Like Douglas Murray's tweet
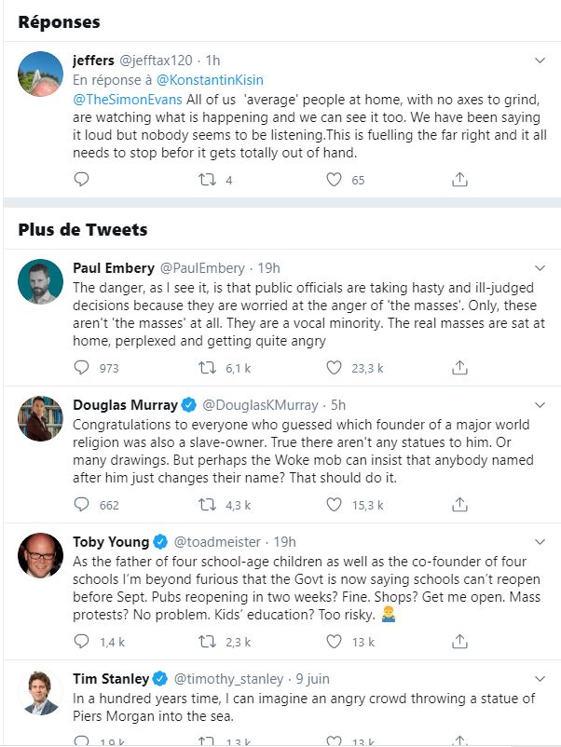 (334, 505)
